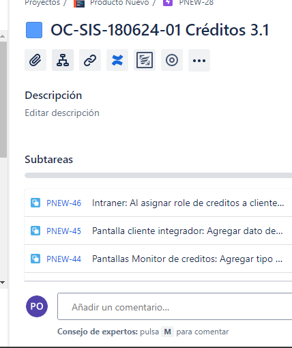
Task: Click the Producto Nuevo project icon
Action: [x=79, y=3]
